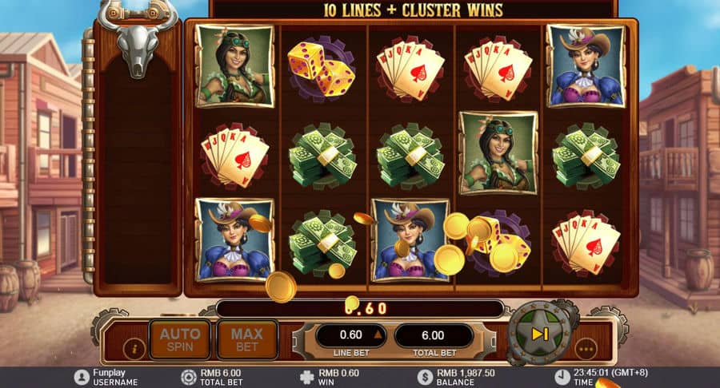The width and height of the screenshot is (720, 388).
Task: Select the yellow dice symbol in the top row
Action: coord(322,69)
